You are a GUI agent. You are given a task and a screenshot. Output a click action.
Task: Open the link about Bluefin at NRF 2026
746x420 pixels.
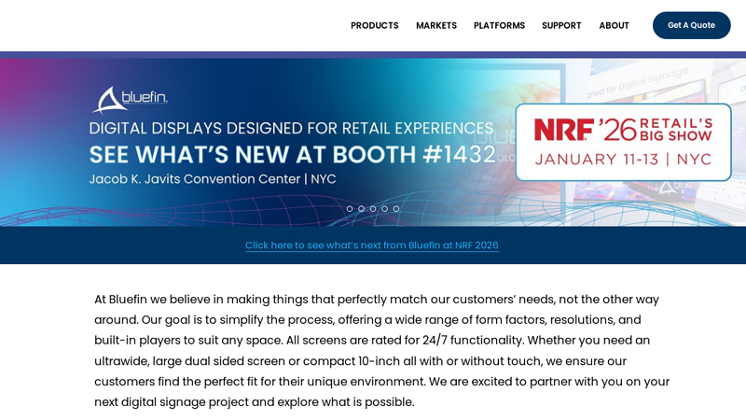pos(371,245)
